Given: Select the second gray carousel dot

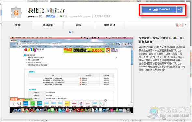Looking at the screenshot, I should [73, 32].
